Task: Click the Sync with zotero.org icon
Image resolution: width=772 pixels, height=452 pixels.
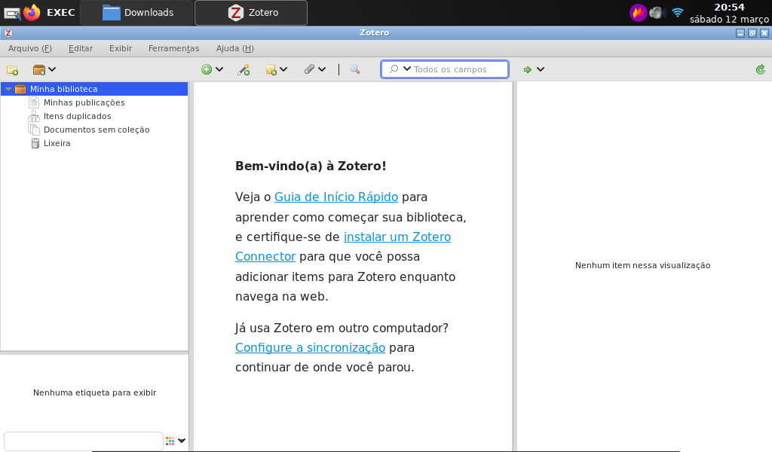Action: point(760,69)
